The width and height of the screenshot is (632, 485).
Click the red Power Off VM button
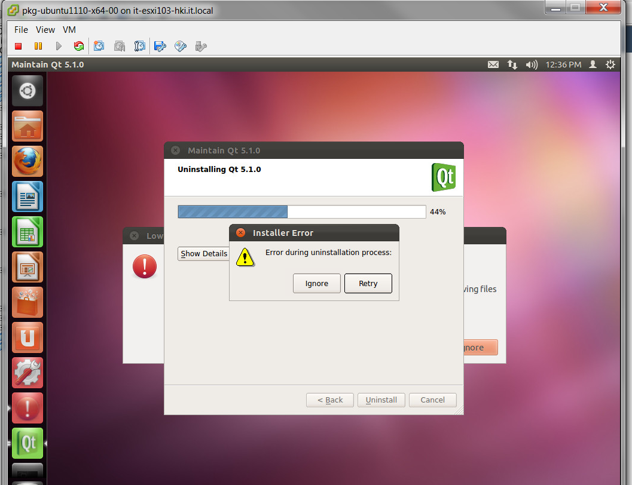19,46
